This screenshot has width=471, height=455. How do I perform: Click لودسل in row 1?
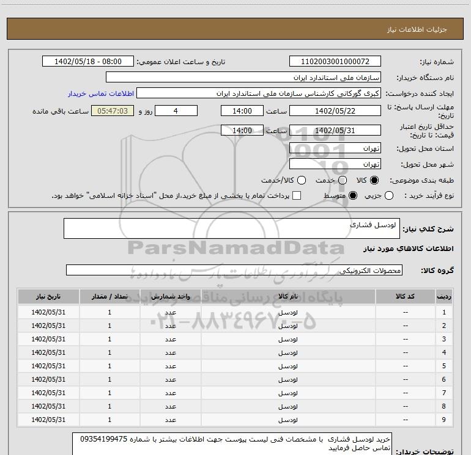click(287, 313)
